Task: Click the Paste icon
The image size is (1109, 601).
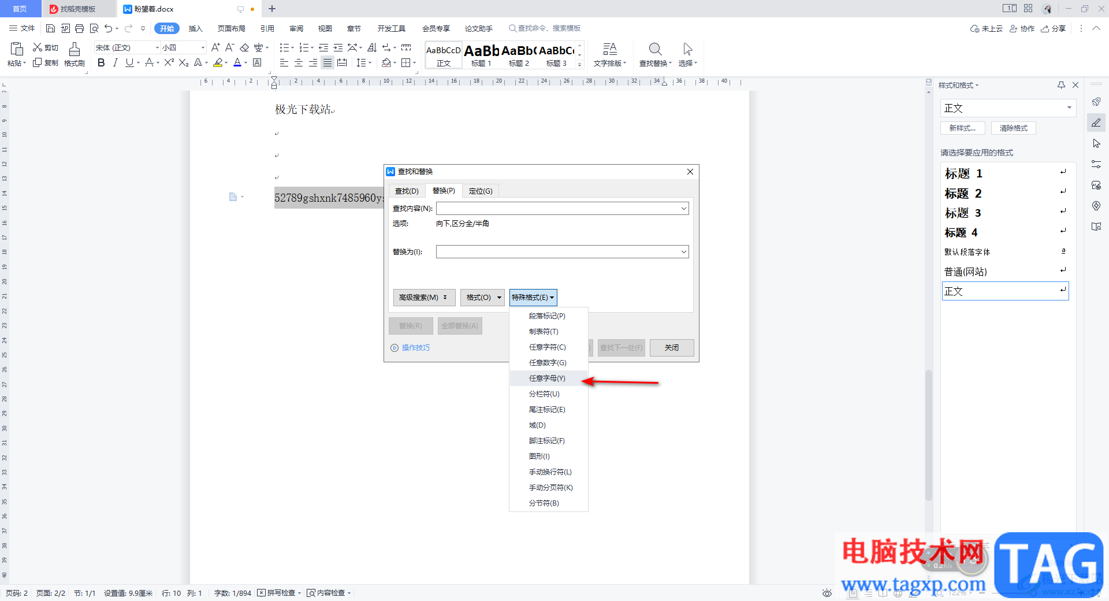Action: [17, 49]
